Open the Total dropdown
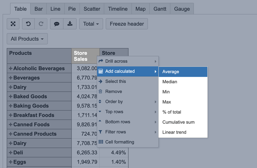Image resolution: width=257 pixels, height=168 pixels. click(x=91, y=24)
